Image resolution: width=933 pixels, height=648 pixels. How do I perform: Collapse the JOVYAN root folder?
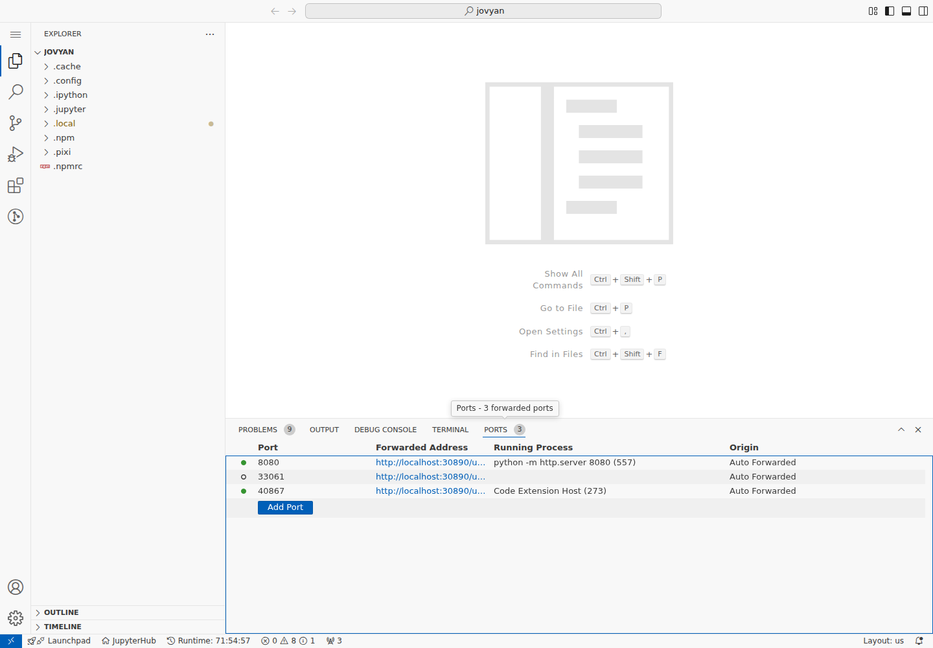tap(128, 52)
